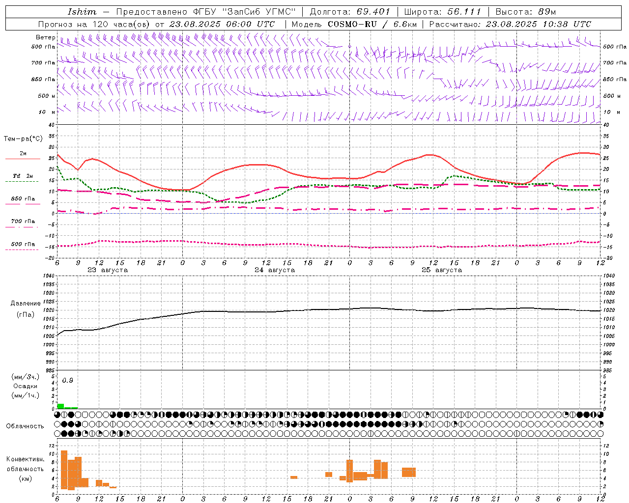Viewport: 629px width, 503px height.
Task: Click the date label "24 августа"
Action: point(275,270)
